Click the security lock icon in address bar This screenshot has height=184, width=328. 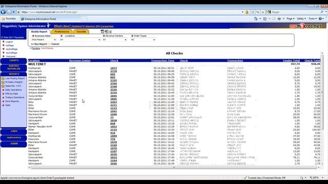coord(247,12)
